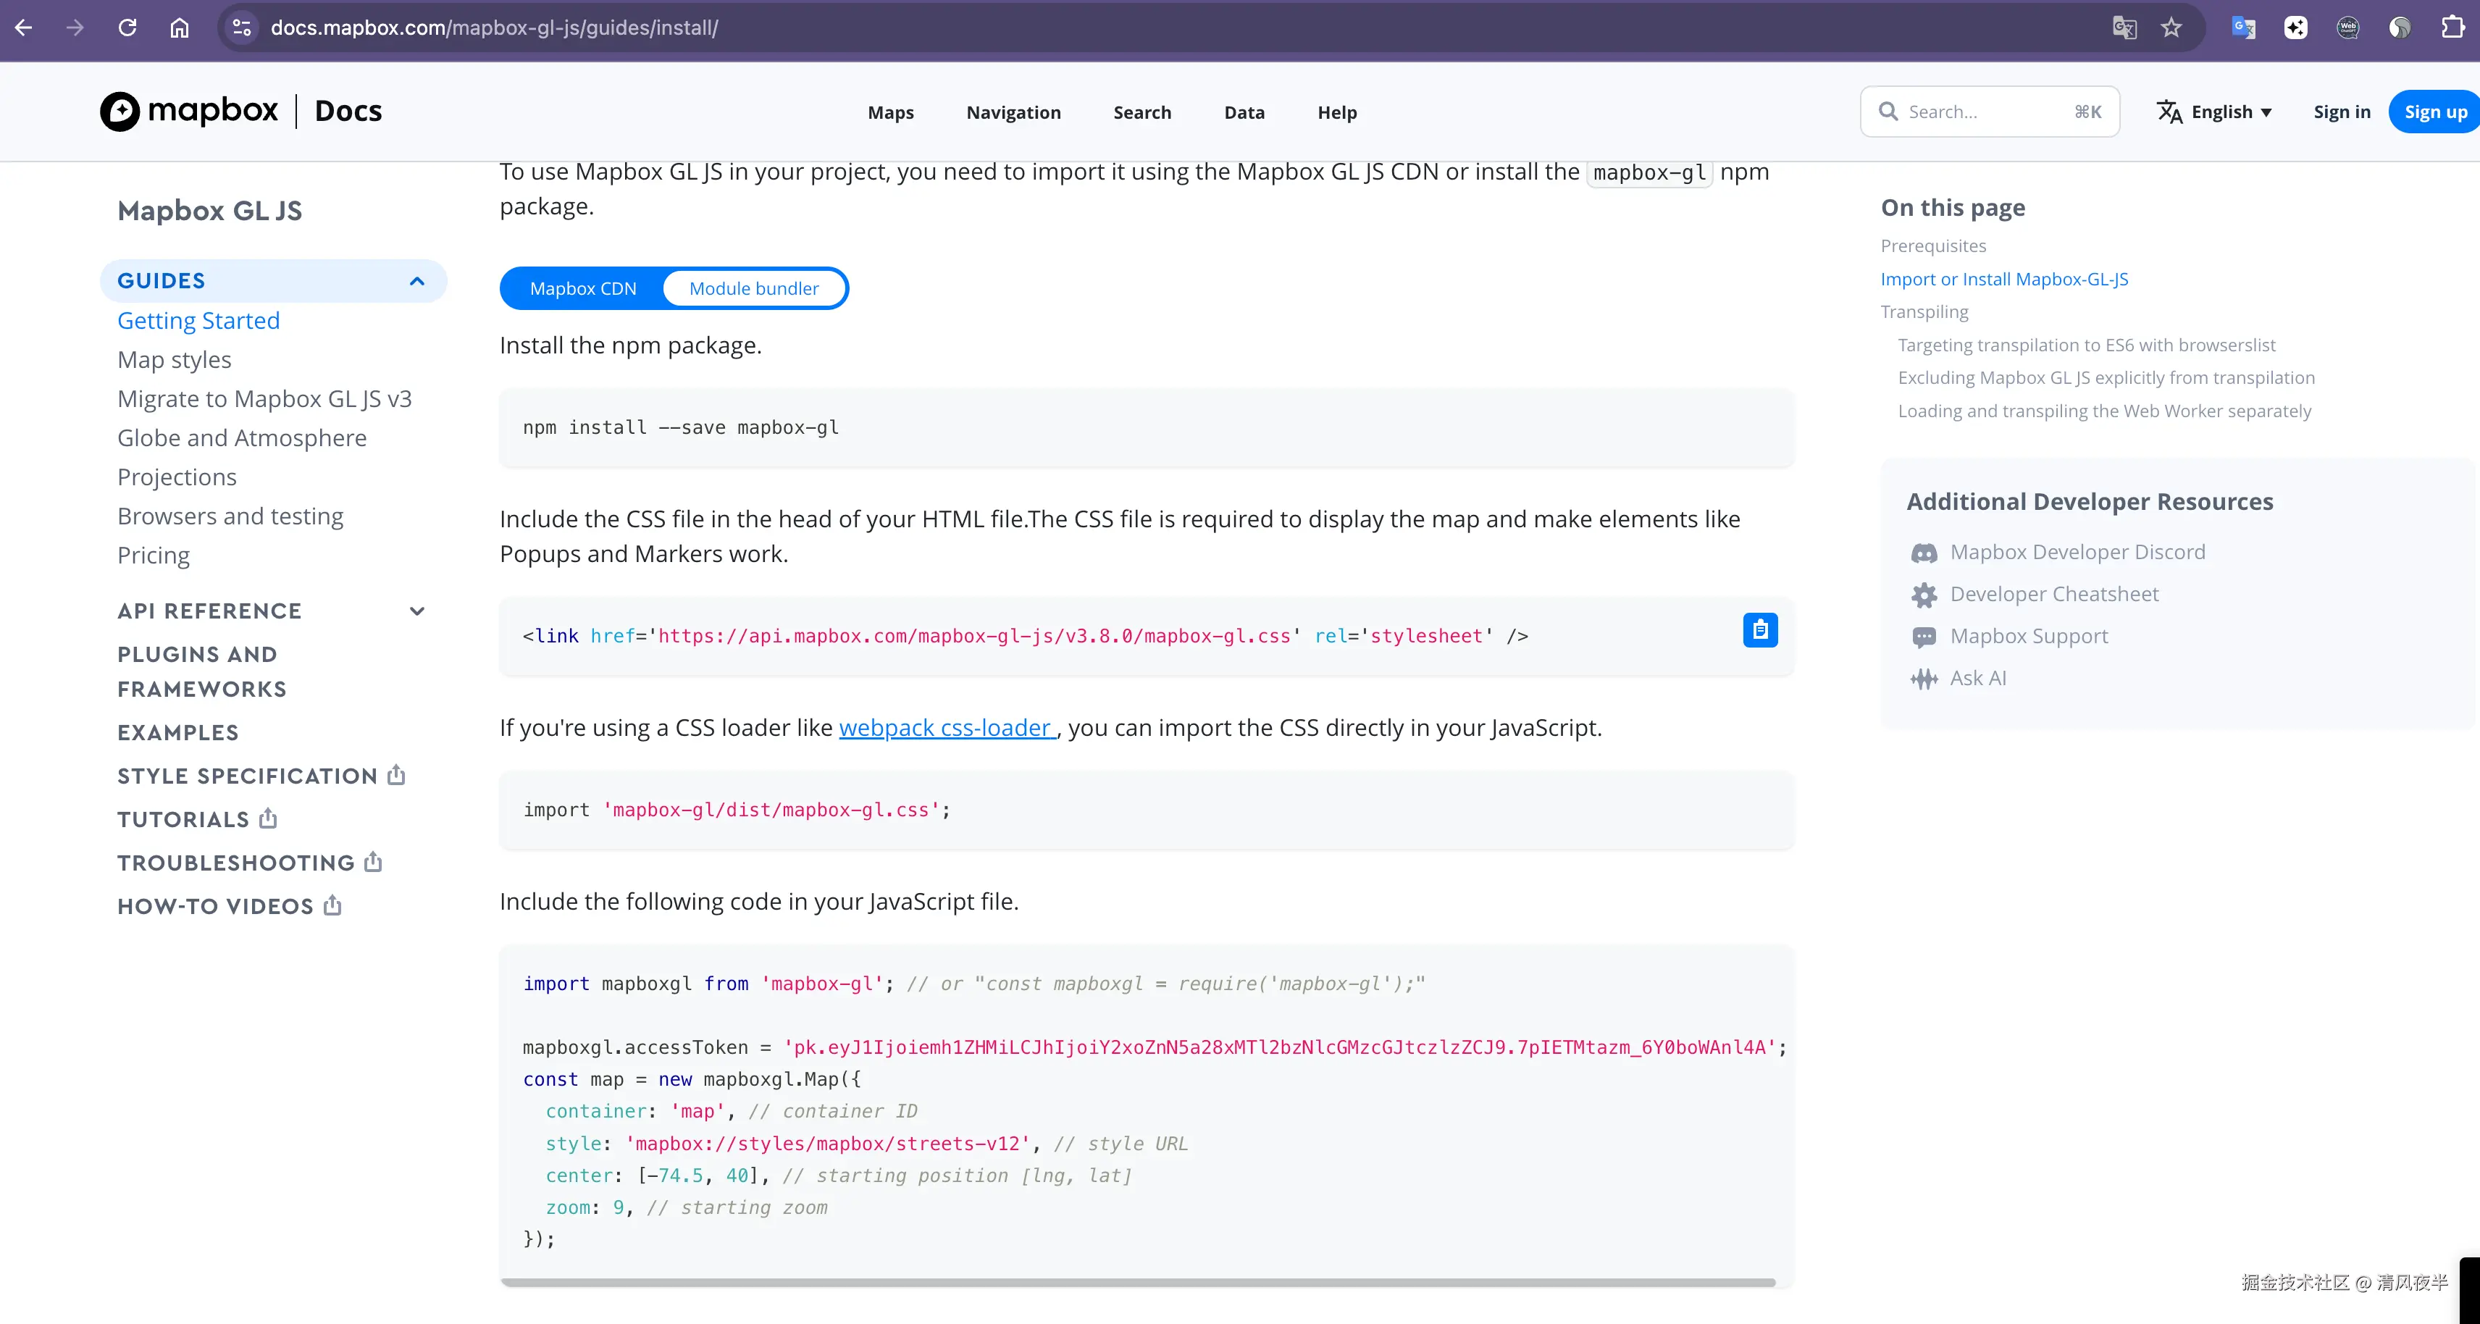Open the Data menu in the header

tap(1244, 113)
